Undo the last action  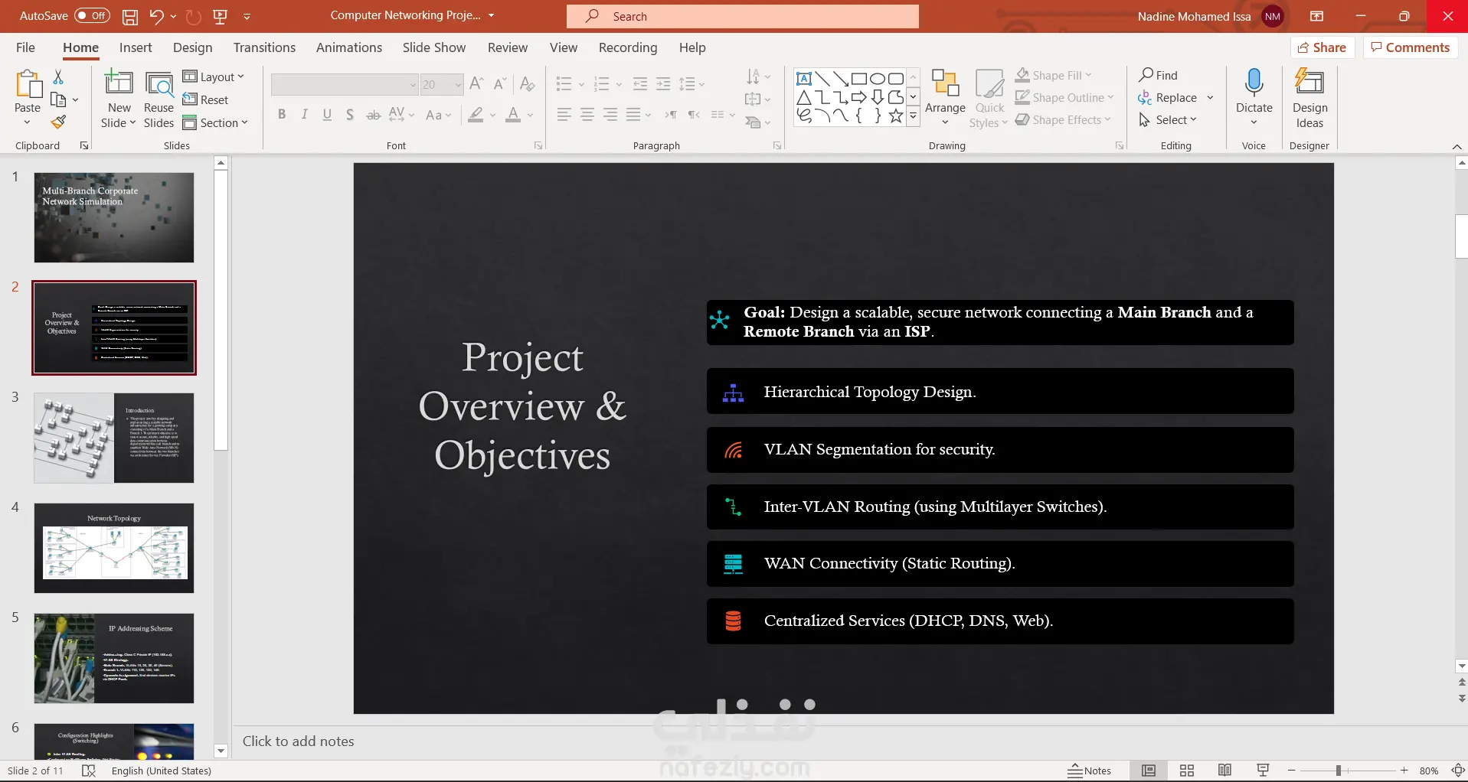click(x=156, y=16)
